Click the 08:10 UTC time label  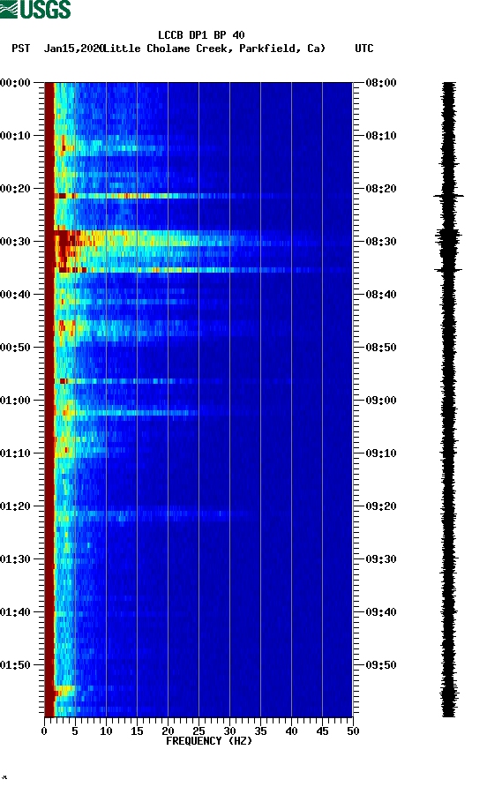[381, 136]
